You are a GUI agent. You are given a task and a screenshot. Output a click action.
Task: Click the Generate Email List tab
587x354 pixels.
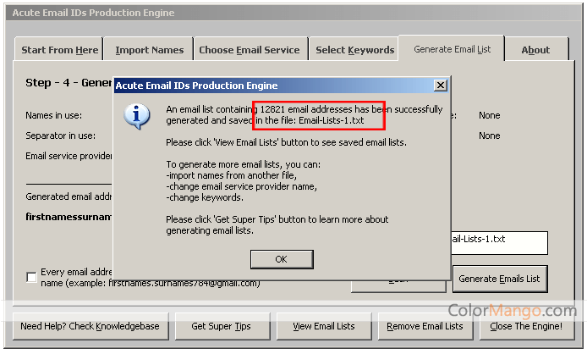click(x=452, y=49)
